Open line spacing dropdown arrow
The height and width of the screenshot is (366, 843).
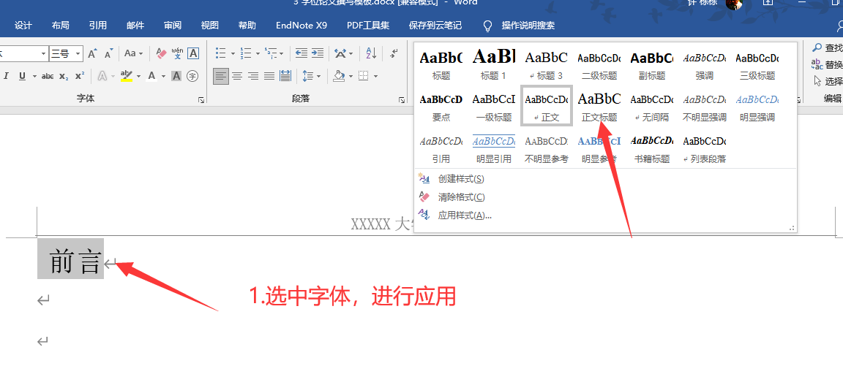pos(320,76)
